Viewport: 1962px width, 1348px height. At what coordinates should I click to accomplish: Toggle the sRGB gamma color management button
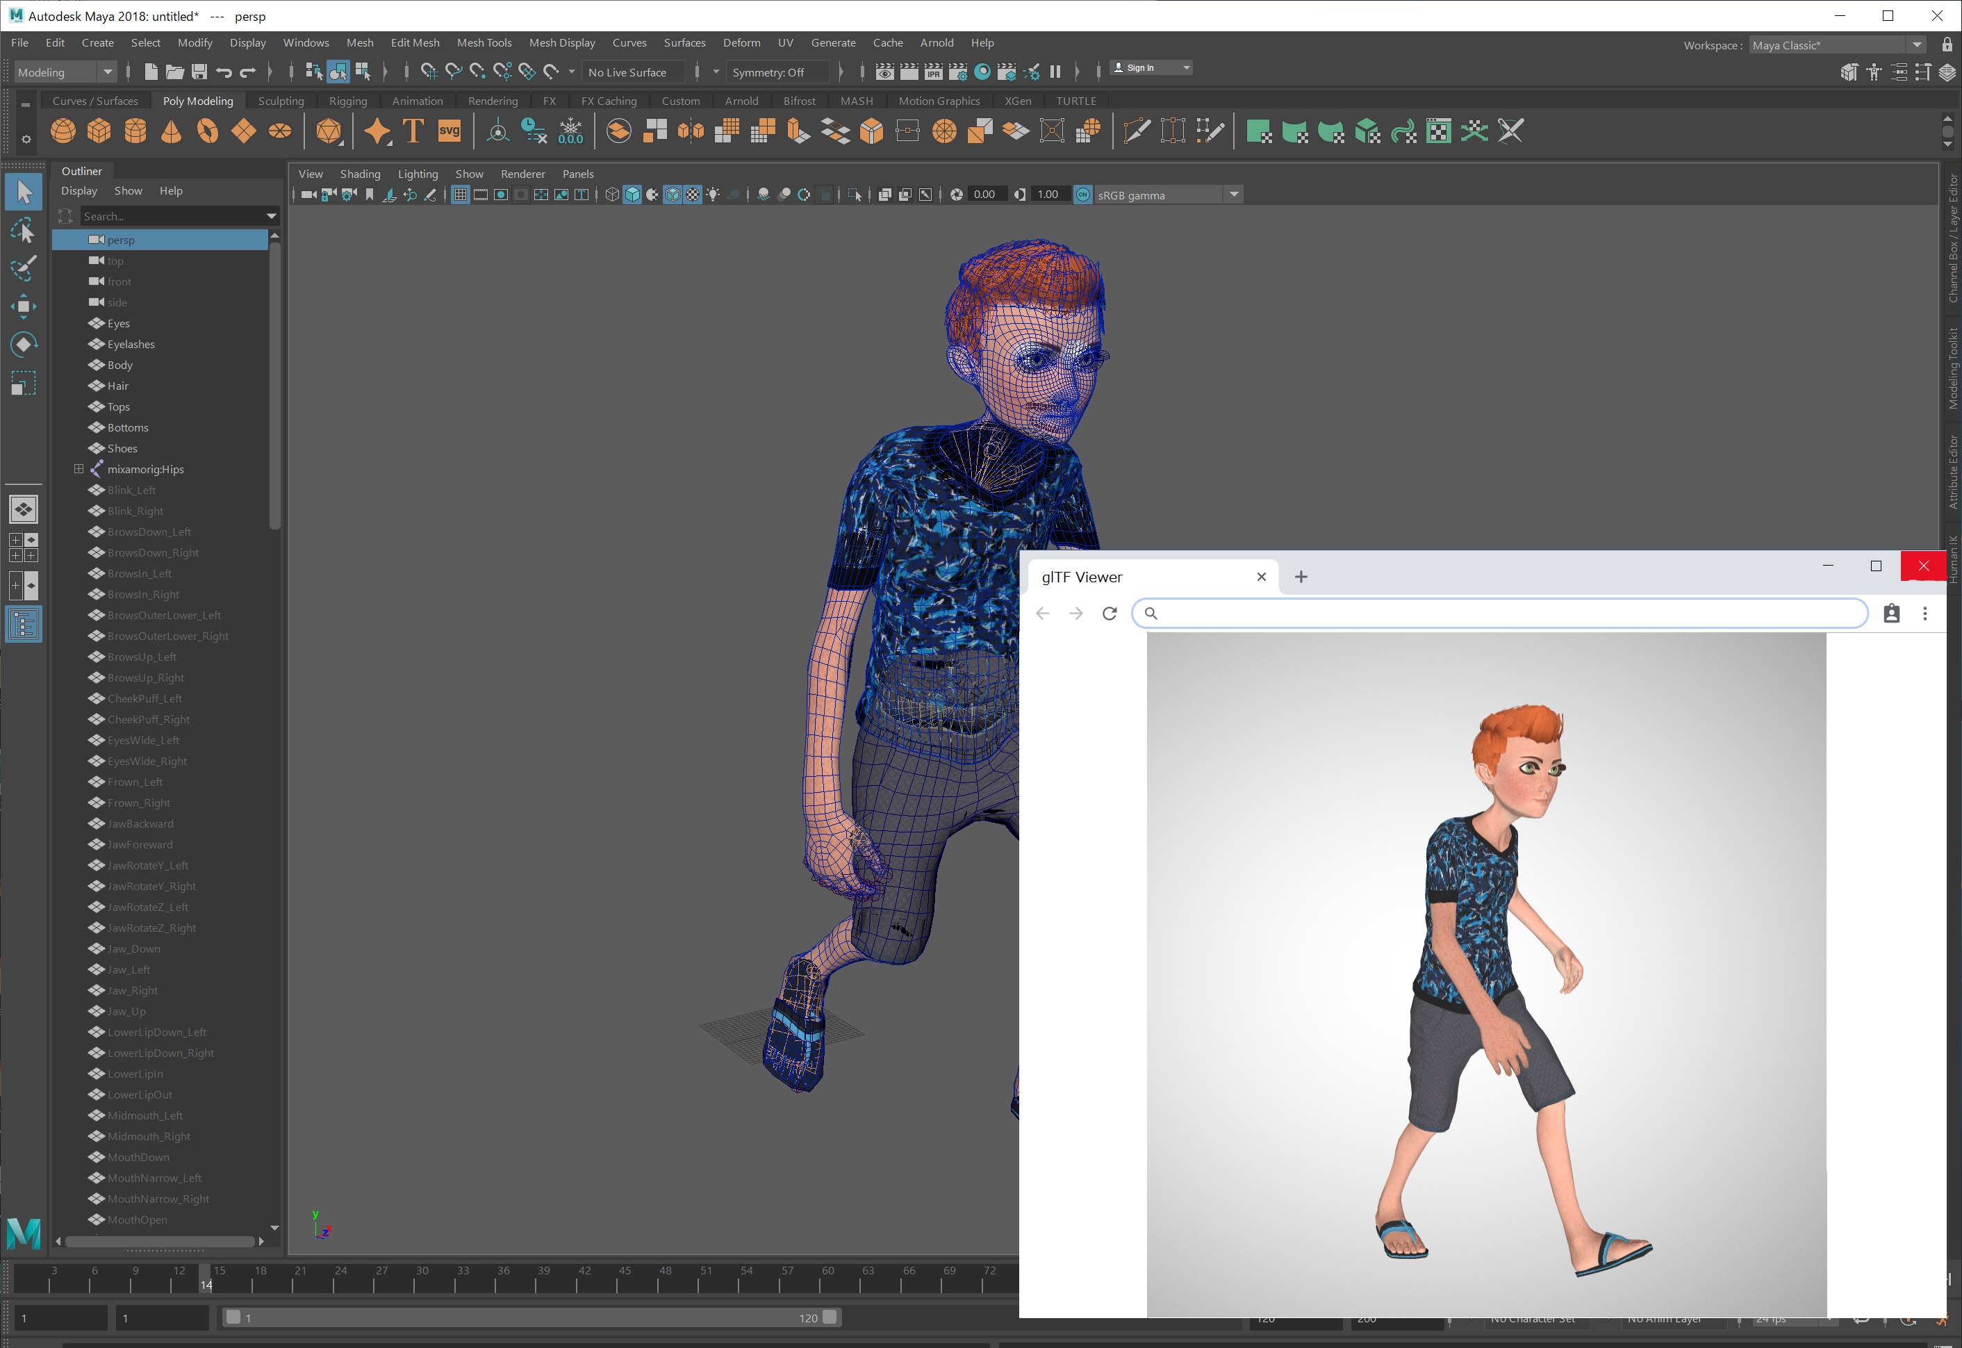[1082, 195]
